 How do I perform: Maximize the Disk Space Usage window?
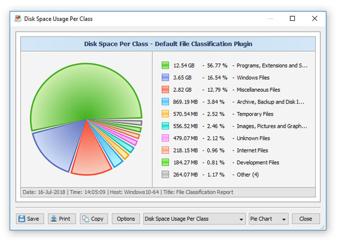[x=292, y=19]
